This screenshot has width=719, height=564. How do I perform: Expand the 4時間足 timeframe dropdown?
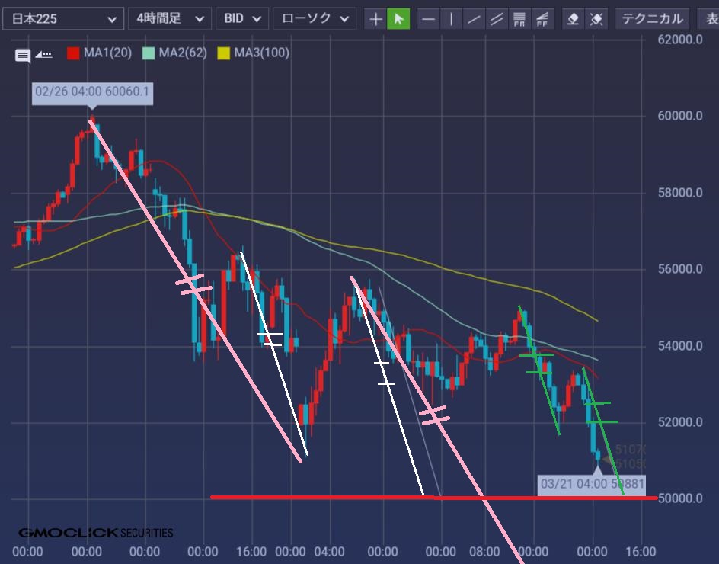(169, 19)
